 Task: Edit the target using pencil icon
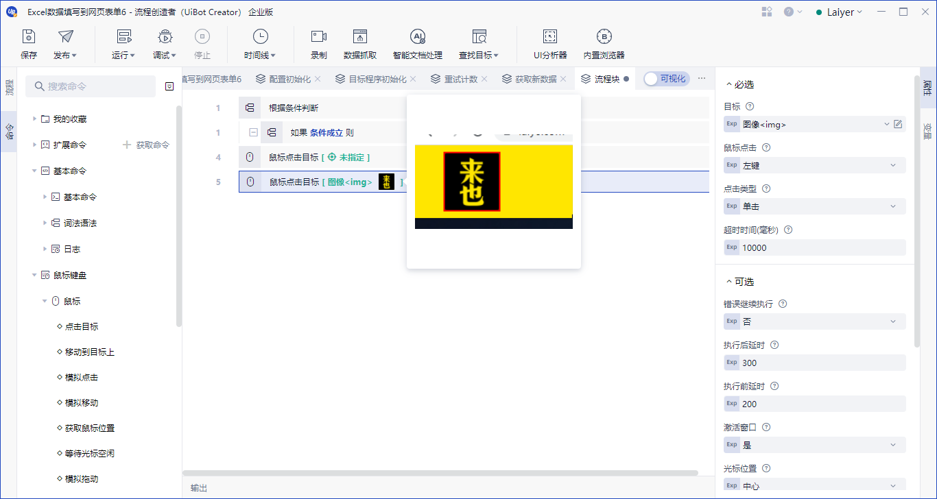coord(898,124)
